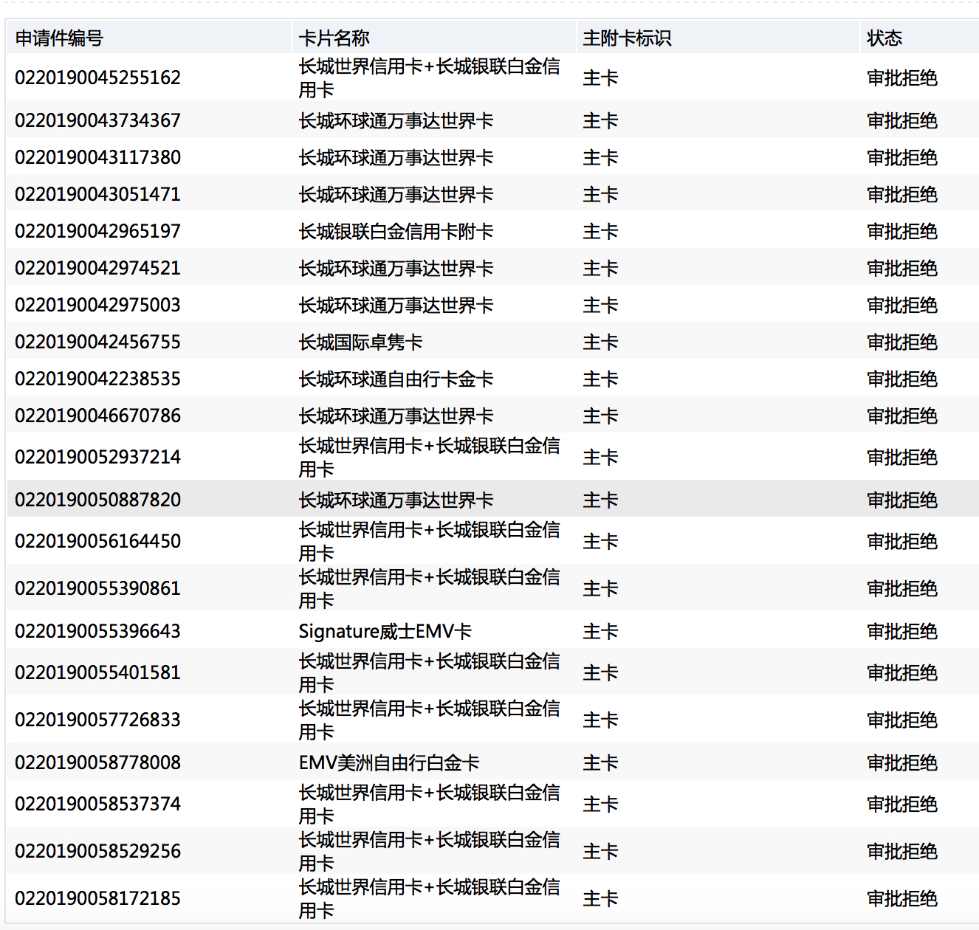Click 主卡 in the row for 0220190042965197
Viewport: 979px width, 930px height.
coord(600,231)
